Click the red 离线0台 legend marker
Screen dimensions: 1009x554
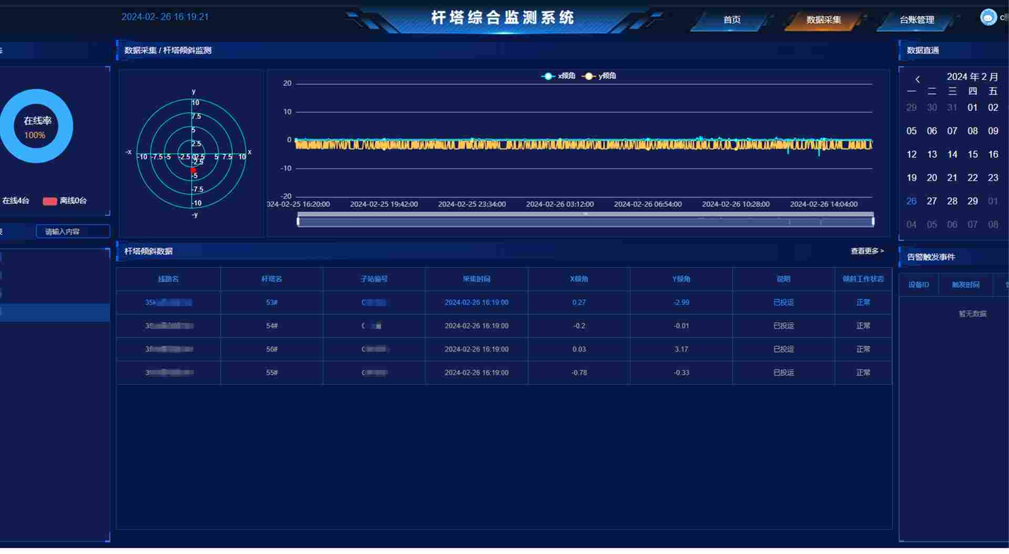click(50, 201)
